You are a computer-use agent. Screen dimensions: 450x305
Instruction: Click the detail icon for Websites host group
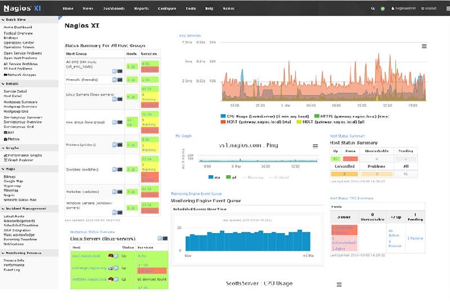click(x=114, y=192)
